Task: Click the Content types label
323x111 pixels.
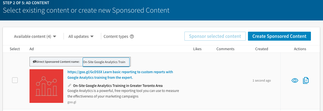Action: pos(116,36)
